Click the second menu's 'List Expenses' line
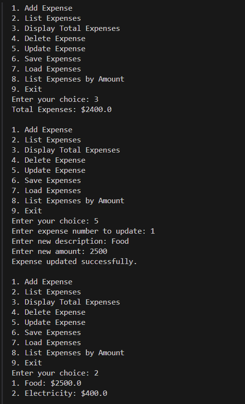Viewport: 245px width, 404px height. (46, 140)
